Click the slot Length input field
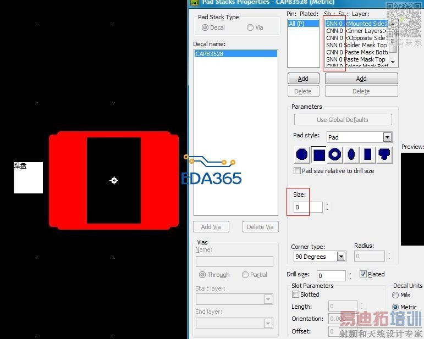 pyautogui.click(x=343, y=307)
